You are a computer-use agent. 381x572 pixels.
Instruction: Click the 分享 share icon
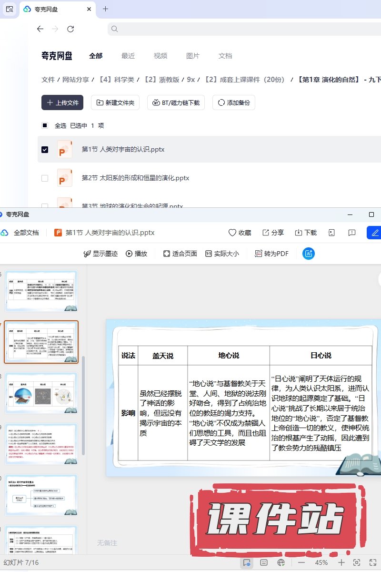click(x=266, y=233)
